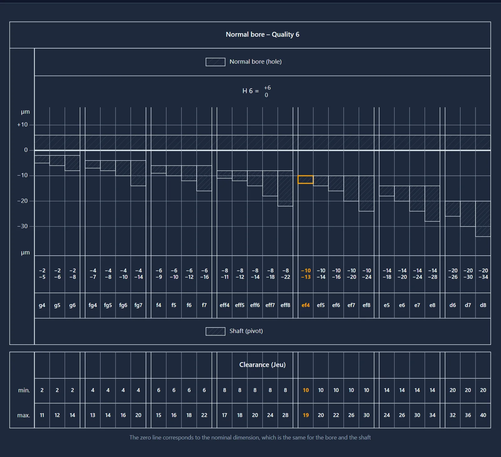This screenshot has width=501, height=457.
Task: Select the e8 shaft label
Action: [x=432, y=305]
